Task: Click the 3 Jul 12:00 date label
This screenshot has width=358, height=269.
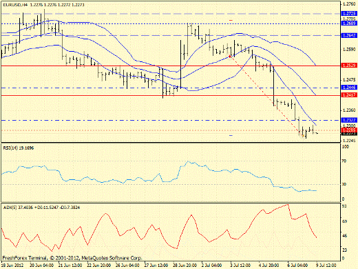Action: [240, 266]
